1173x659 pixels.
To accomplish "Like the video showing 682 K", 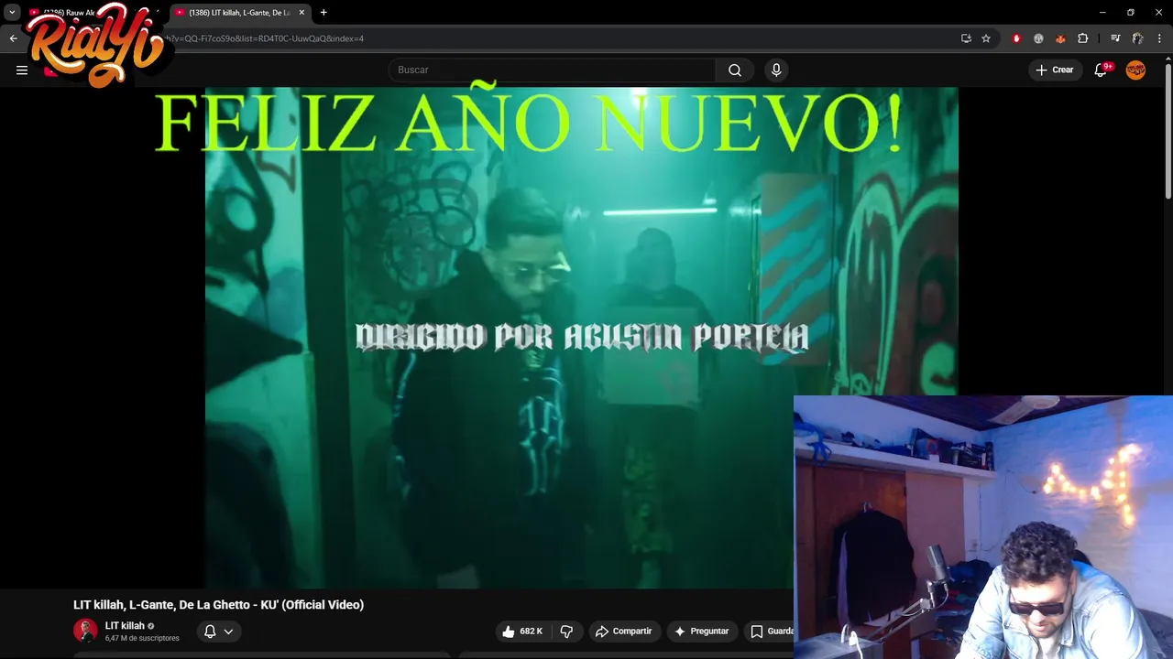I will pyautogui.click(x=522, y=632).
